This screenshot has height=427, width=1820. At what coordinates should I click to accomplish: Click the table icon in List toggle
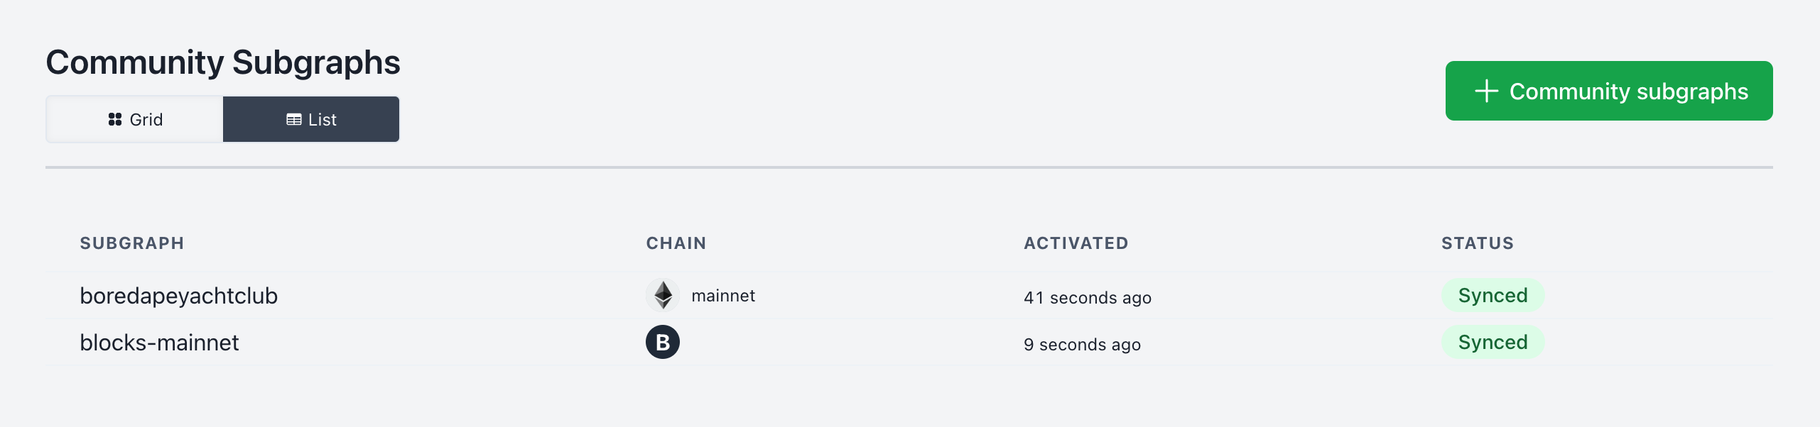point(293,120)
